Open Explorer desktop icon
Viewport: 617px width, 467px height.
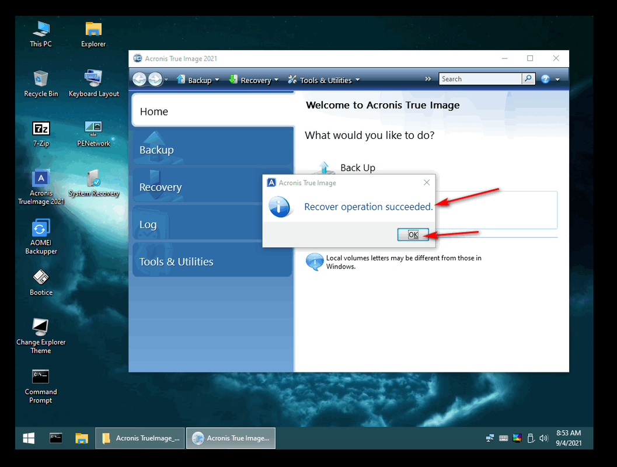pyautogui.click(x=93, y=34)
